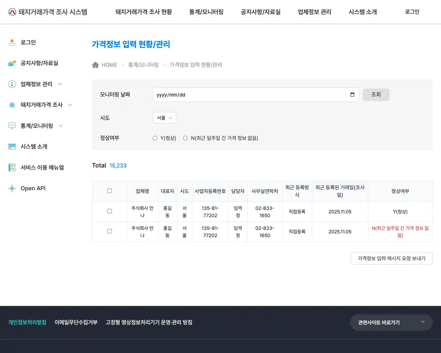
Task: Open the 관련사이트 바로가기 dropdown in footer
Action: [391, 322]
